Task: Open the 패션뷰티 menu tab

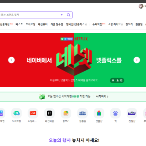Action: point(43,24)
